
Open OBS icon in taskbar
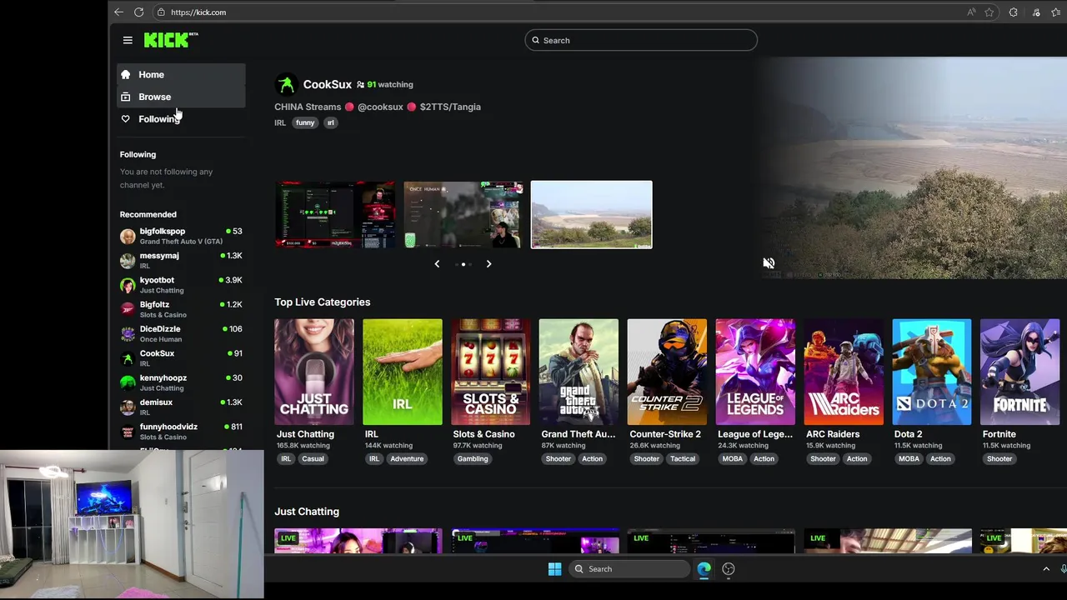[x=729, y=569]
